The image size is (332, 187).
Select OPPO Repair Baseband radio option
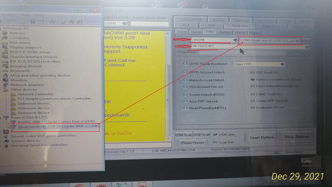pos(185,64)
